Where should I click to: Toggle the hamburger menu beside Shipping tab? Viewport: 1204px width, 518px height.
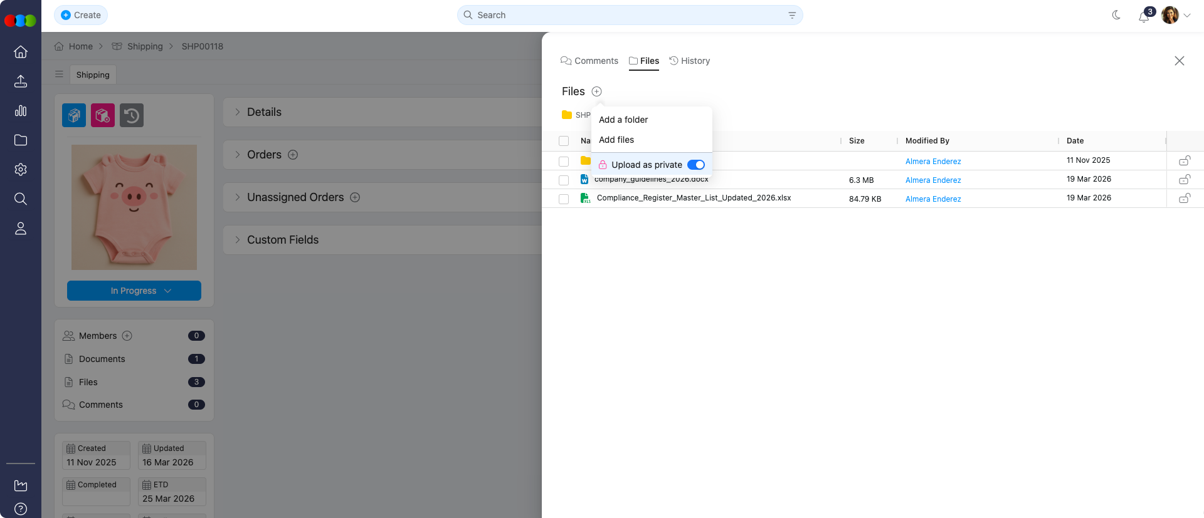click(x=59, y=75)
